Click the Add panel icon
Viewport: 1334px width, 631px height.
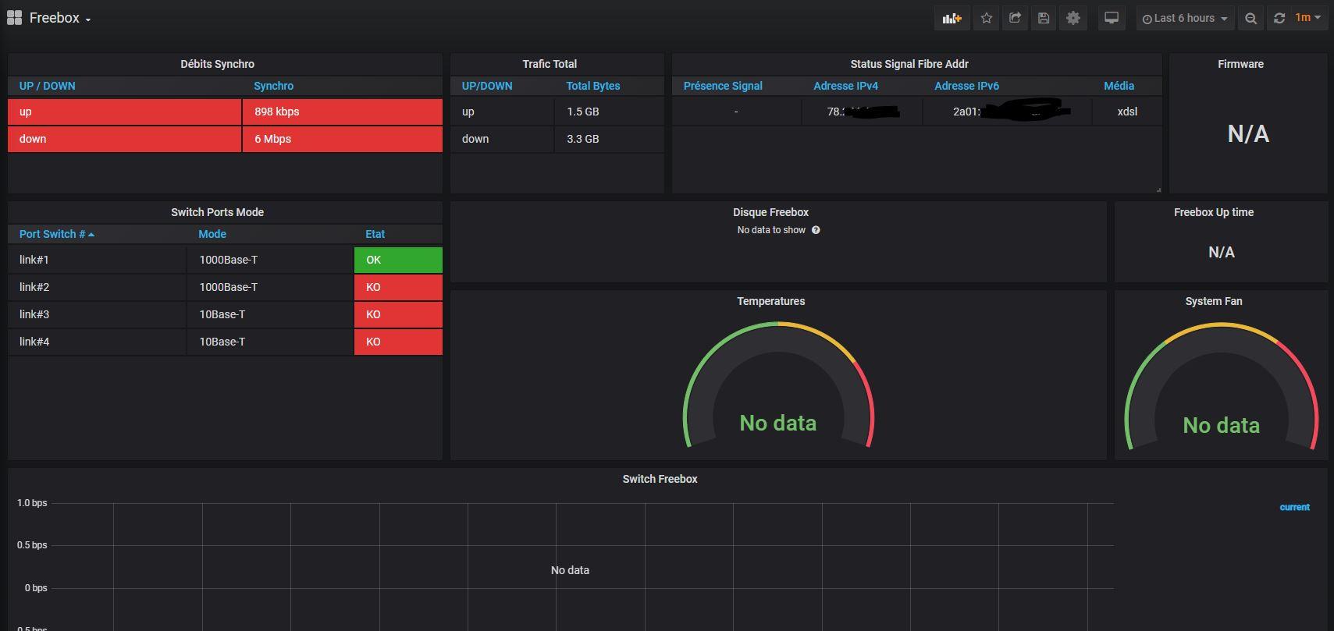tap(952, 18)
